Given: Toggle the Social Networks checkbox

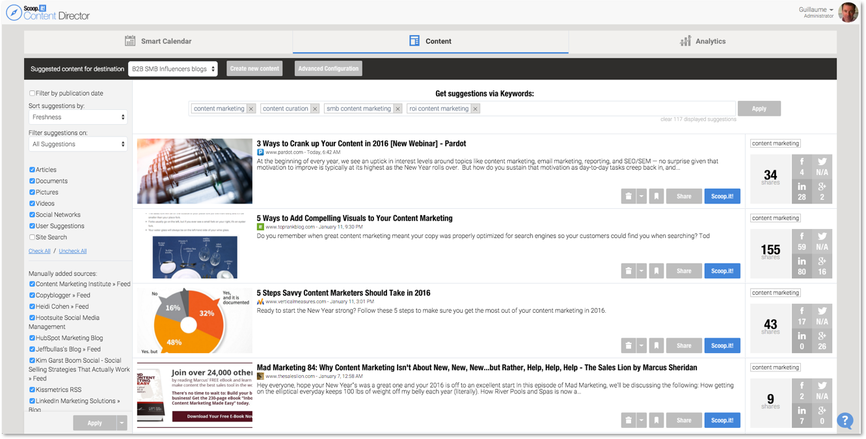Looking at the screenshot, I should pyautogui.click(x=33, y=215).
